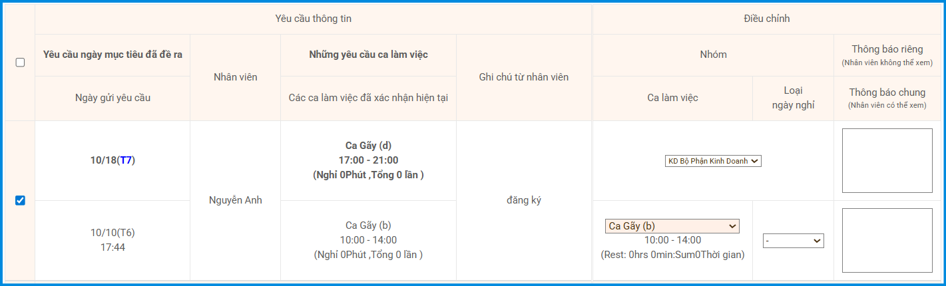Click the Nhóm column header
The image size is (946, 286).
coord(713,55)
